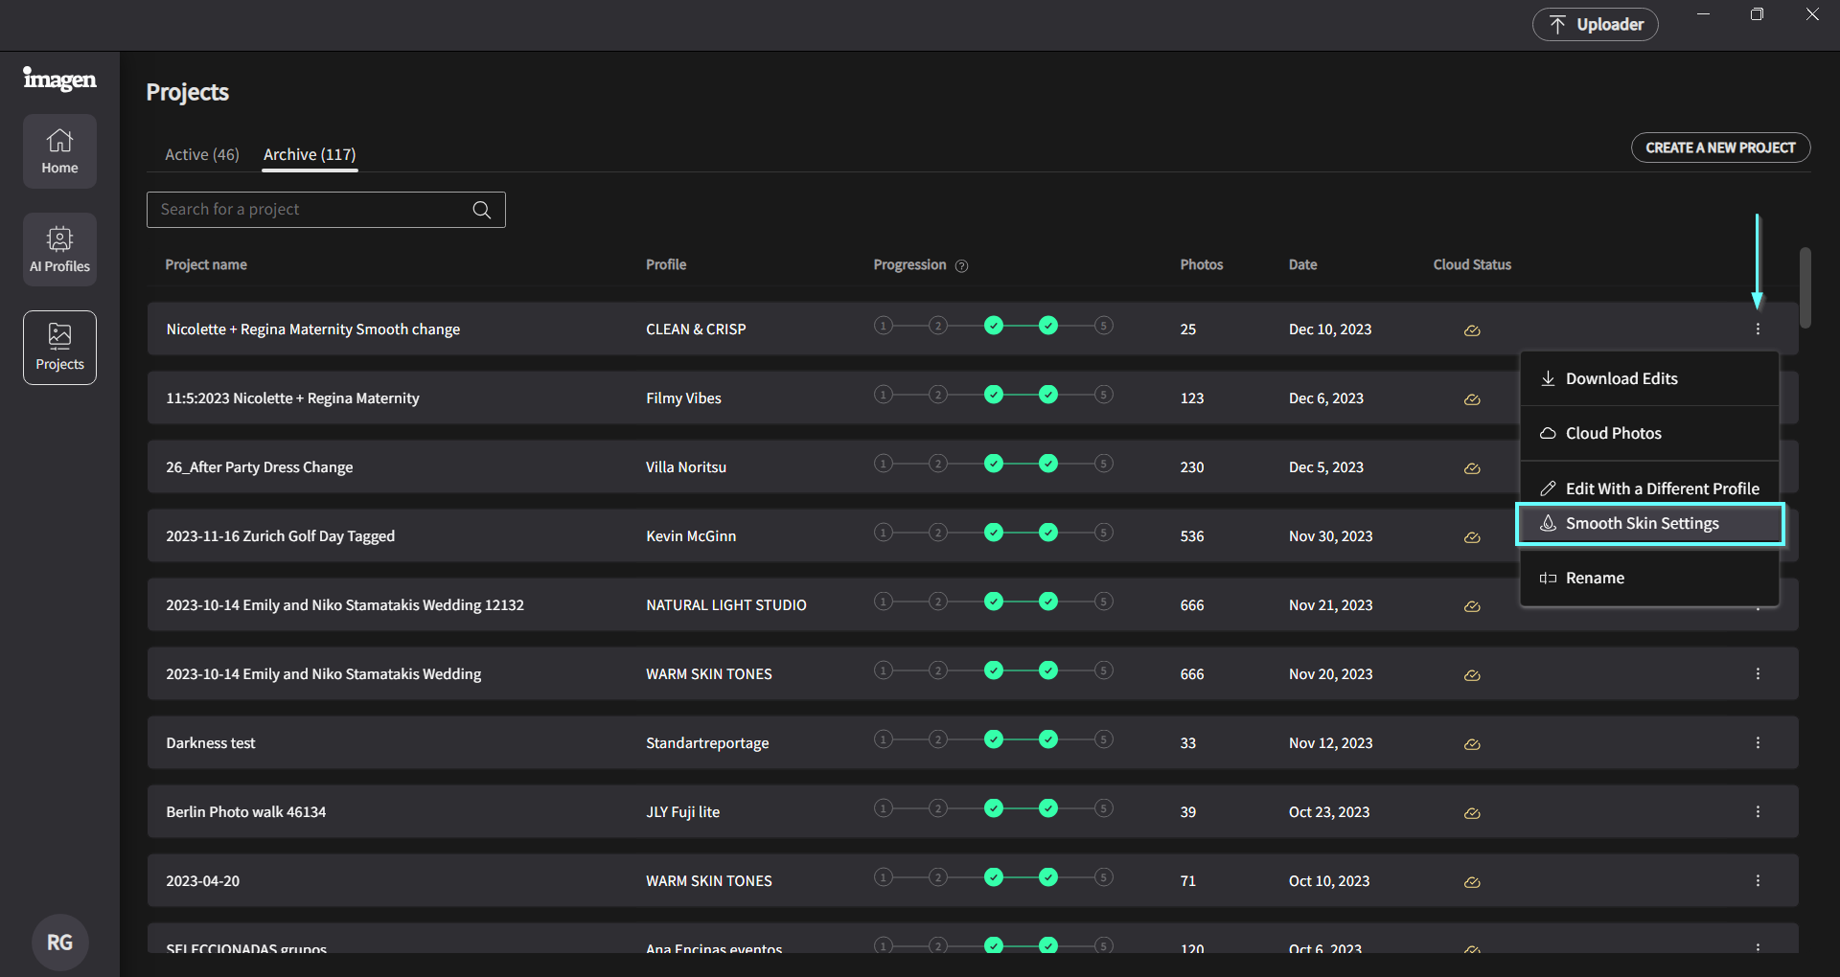Click the projects list vertical scrollbar

[1805, 287]
